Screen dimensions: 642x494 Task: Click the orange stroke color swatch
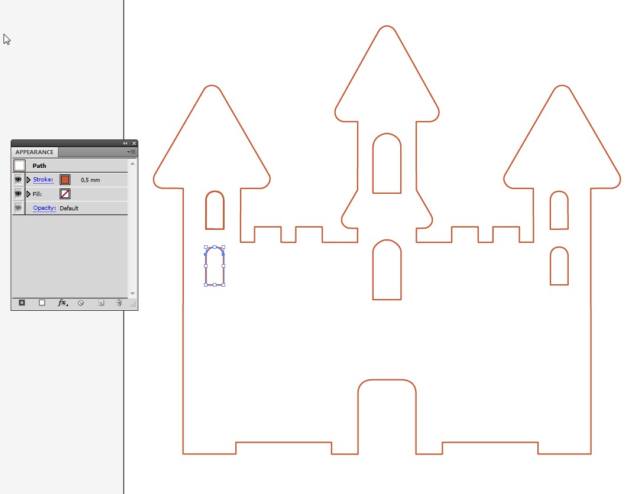click(x=65, y=180)
